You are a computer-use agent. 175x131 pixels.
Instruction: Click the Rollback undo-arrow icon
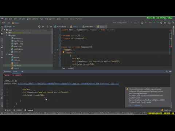click(x=165, y=23)
